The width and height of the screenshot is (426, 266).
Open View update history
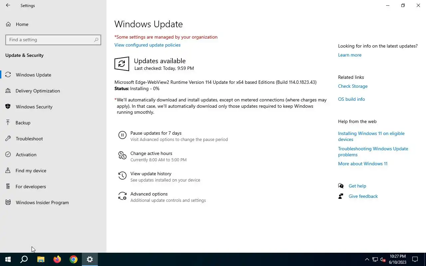151,174
